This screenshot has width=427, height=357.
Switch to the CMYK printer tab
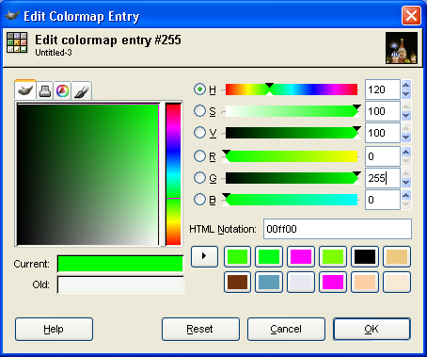click(45, 91)
